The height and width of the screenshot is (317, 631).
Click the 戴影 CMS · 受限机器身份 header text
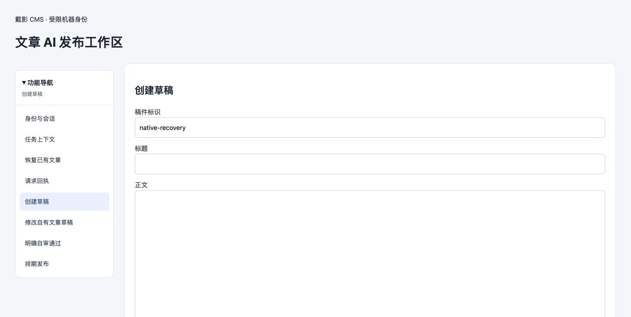[x=52, y=19]
